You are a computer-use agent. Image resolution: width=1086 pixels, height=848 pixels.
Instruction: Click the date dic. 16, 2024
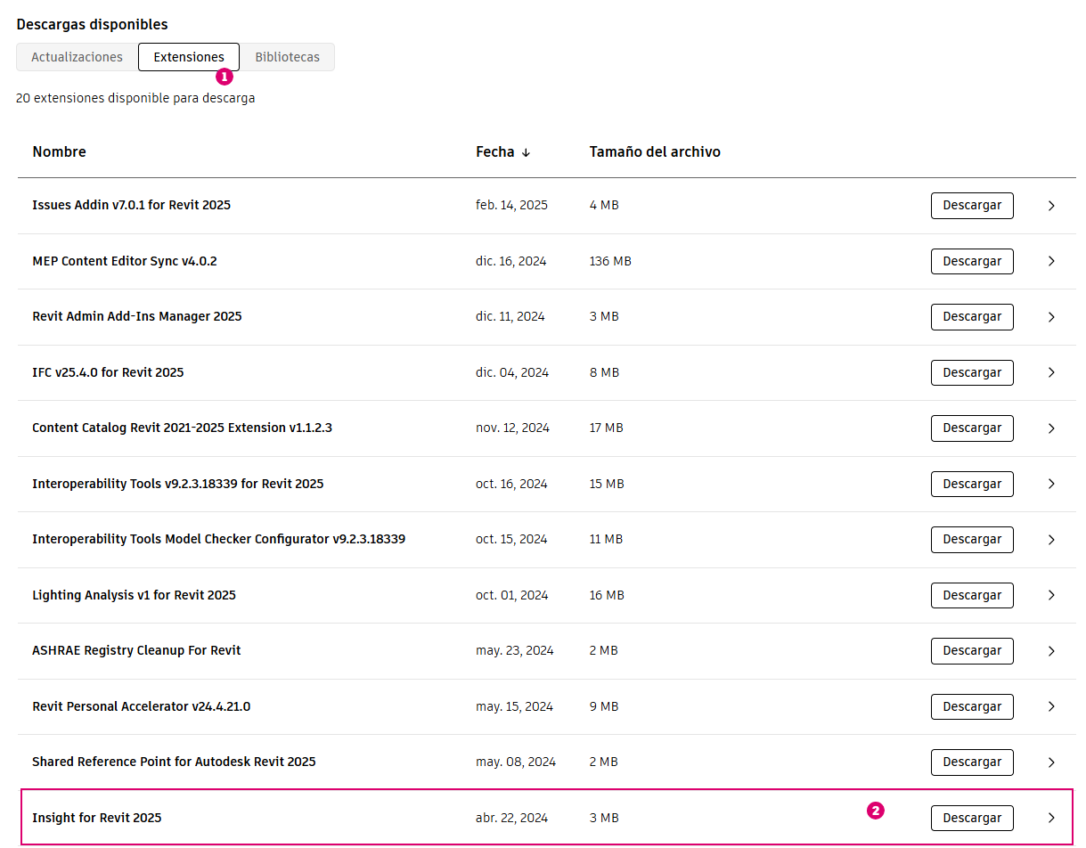pos(511,261)
